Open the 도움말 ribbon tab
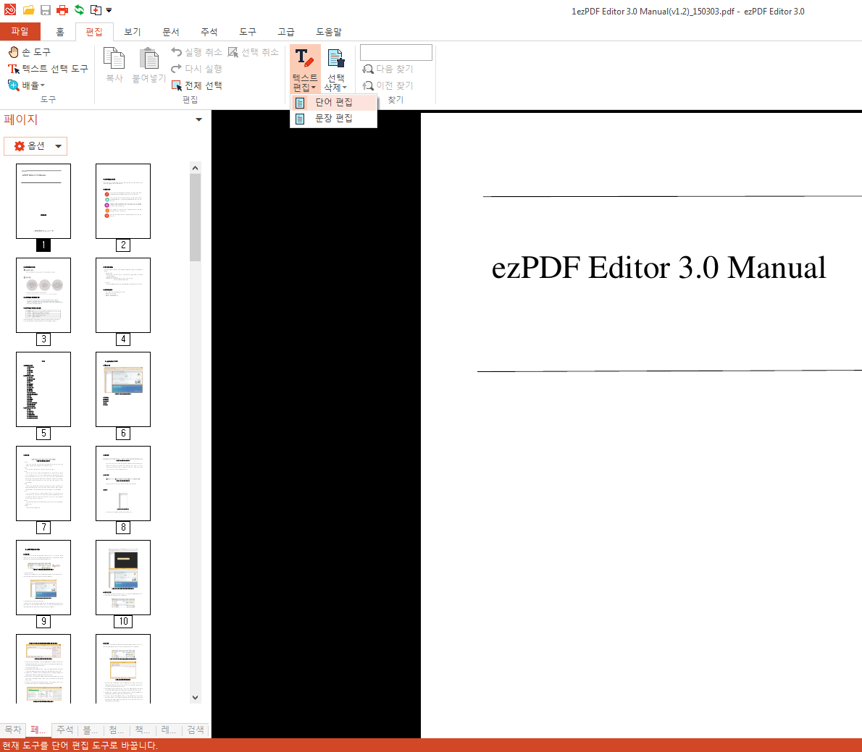 point(329,32)
